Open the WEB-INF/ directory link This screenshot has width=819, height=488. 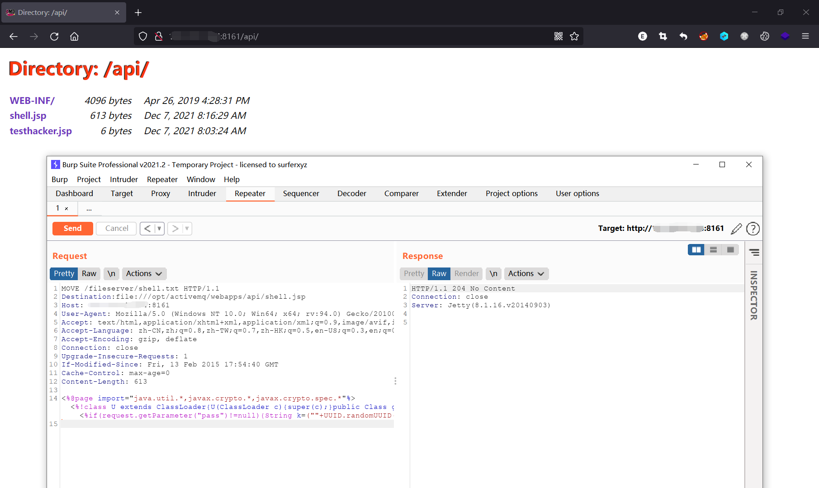click(x=32, y=101)
